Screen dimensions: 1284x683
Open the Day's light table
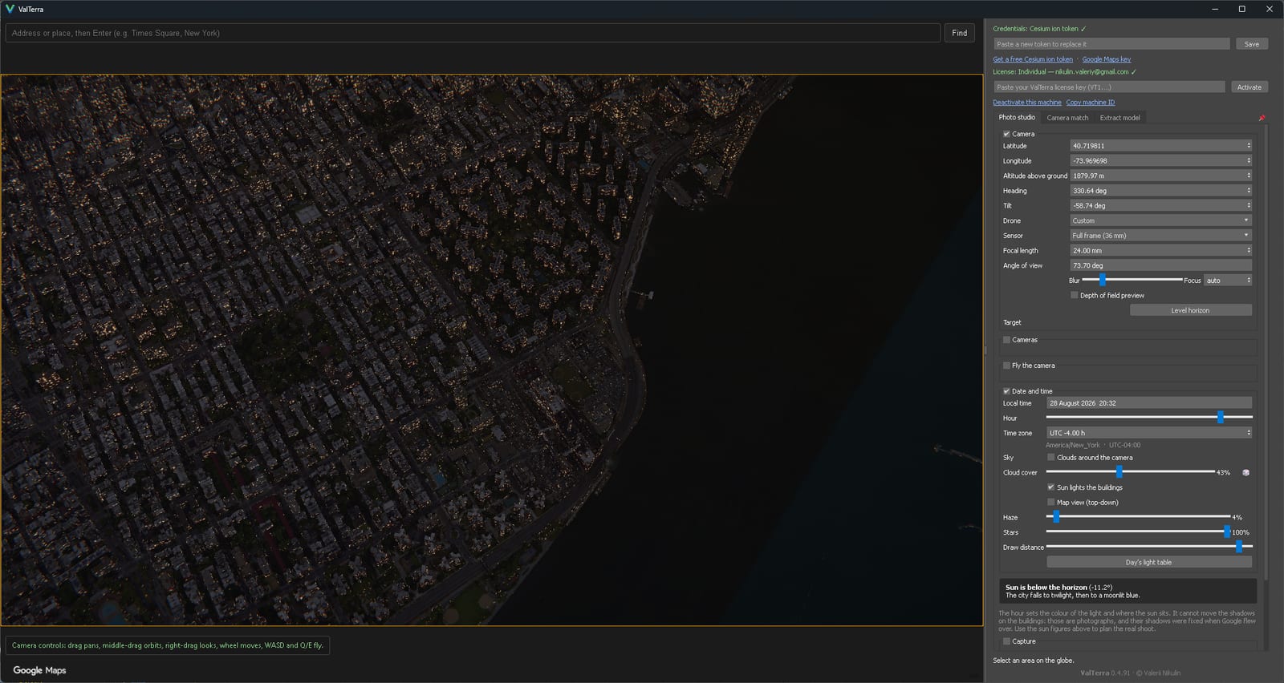click(x=1148, y=563)
